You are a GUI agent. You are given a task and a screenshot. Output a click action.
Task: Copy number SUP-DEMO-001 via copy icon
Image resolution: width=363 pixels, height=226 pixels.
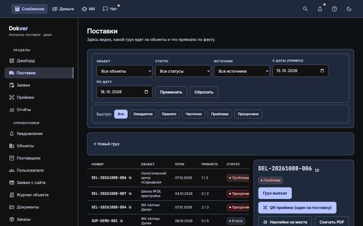(121, 221)
